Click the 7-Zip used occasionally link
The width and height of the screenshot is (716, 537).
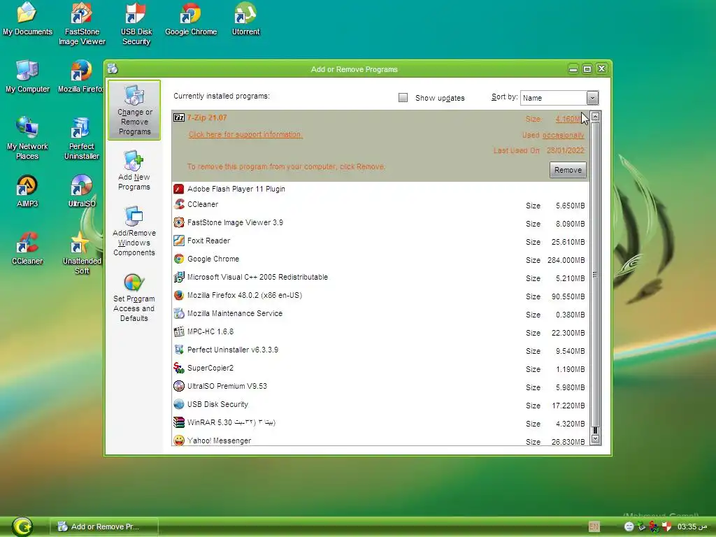[563, 135]
